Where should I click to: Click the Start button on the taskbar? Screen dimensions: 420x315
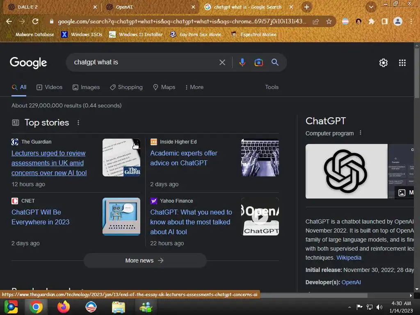pos(11,307)
